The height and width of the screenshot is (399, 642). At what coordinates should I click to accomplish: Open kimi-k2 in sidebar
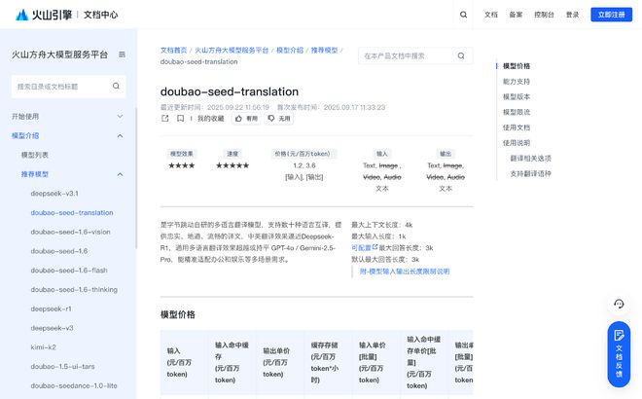(44, 347)
